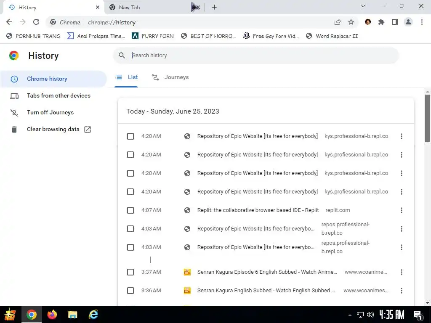The image size is (431, 323).
Task: Open the notifications center icon
Action: pyautogui.click(x=418, y=315)
